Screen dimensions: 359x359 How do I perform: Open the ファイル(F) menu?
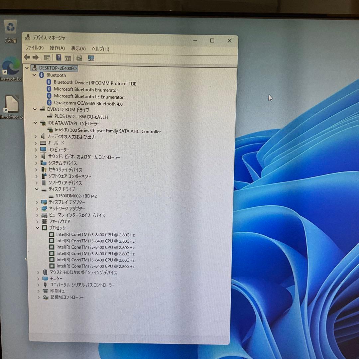point(34,49)
